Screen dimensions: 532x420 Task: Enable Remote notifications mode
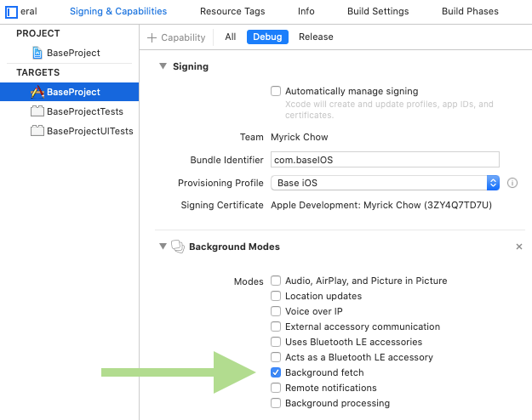[276, 388]
